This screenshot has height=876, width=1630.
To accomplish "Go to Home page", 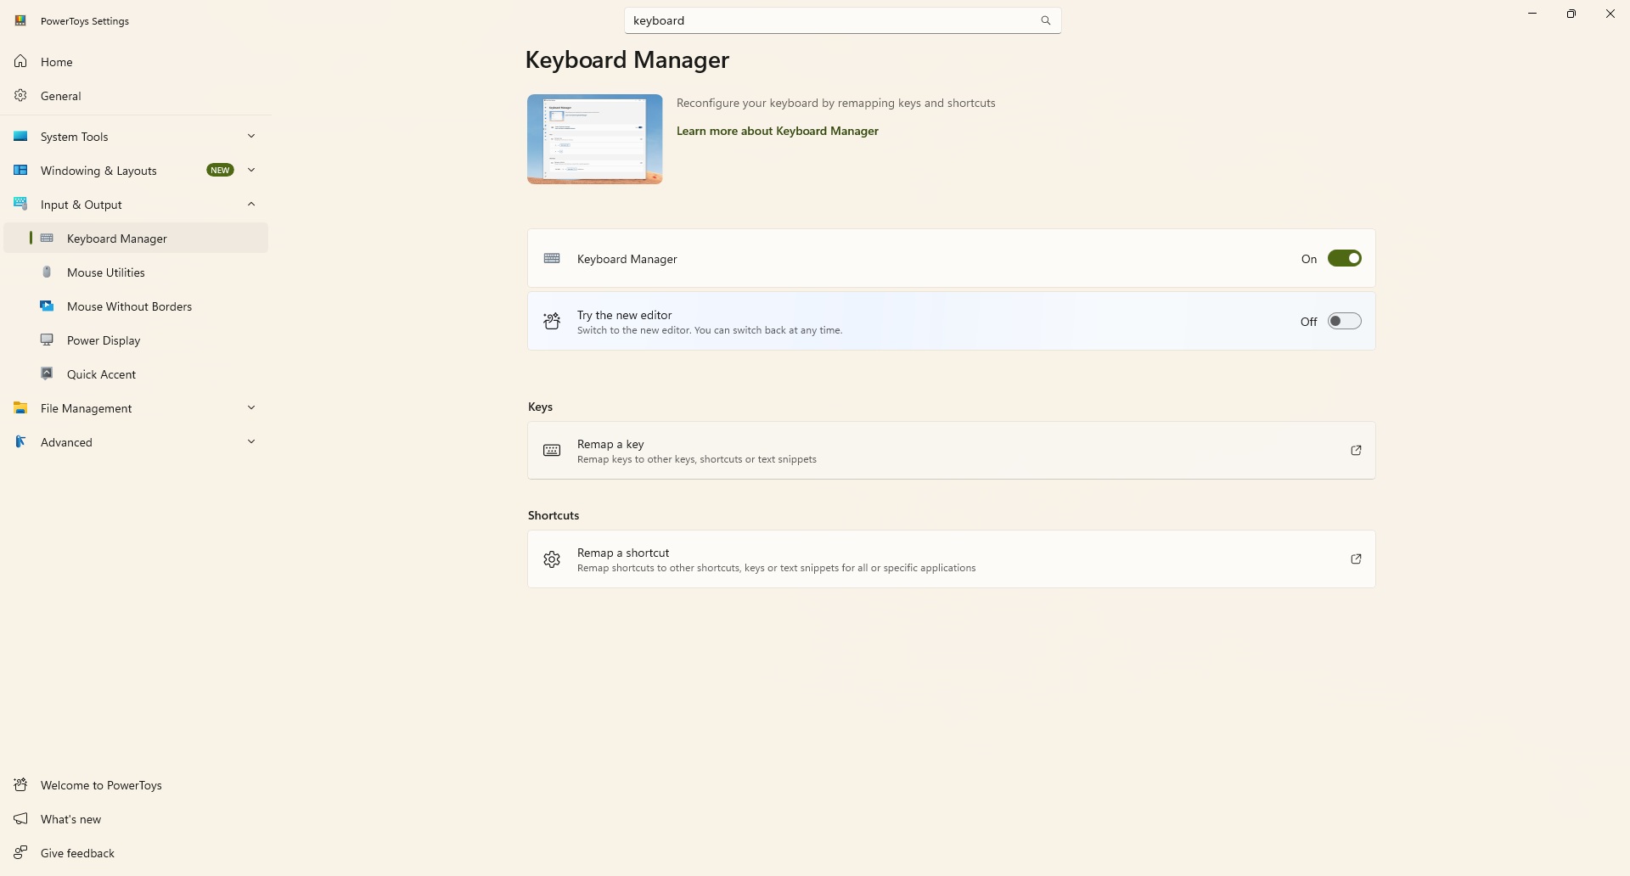I will [x=136, y=62].
